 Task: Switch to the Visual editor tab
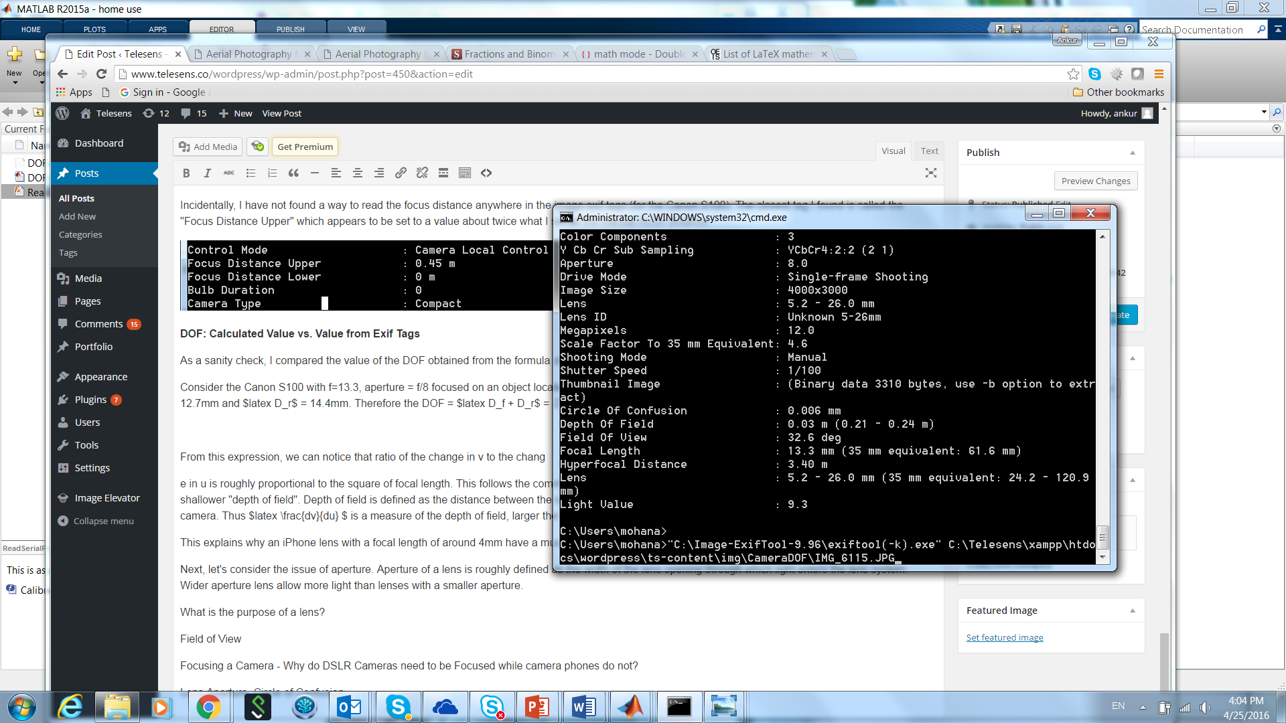coord(893,151)
